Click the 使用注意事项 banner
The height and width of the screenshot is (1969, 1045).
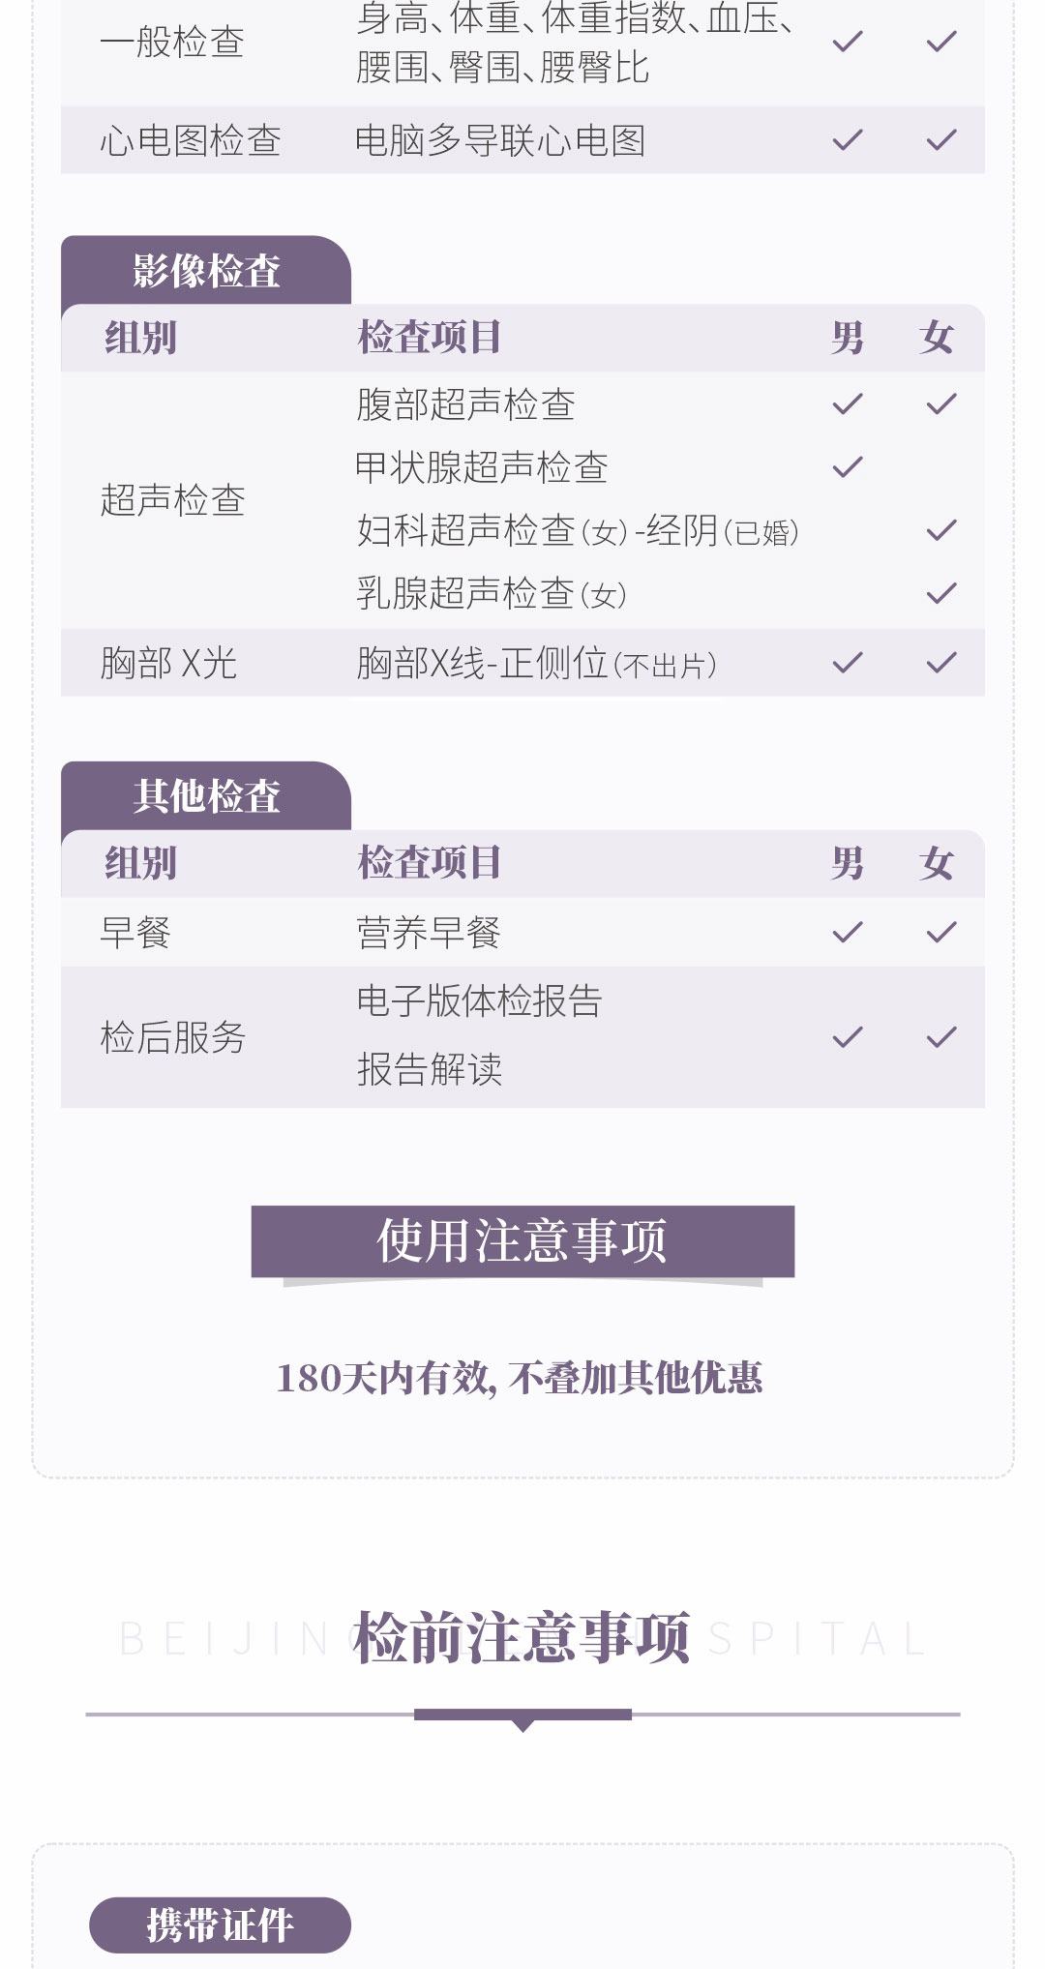(x=522, y=1240)
